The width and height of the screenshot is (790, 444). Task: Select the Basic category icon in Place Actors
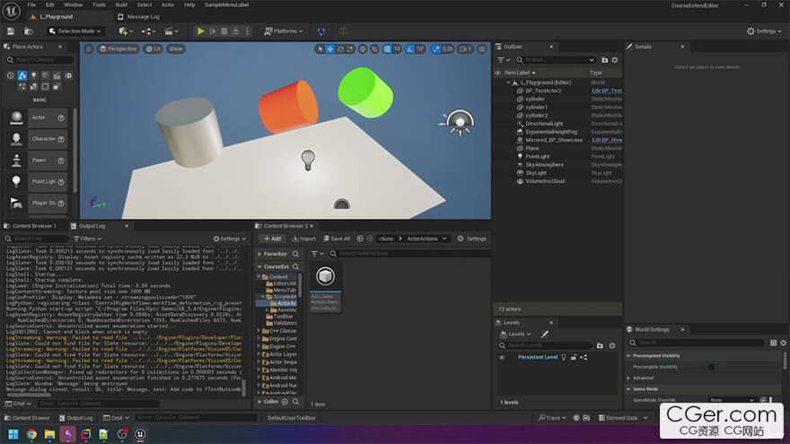point(22,75)
